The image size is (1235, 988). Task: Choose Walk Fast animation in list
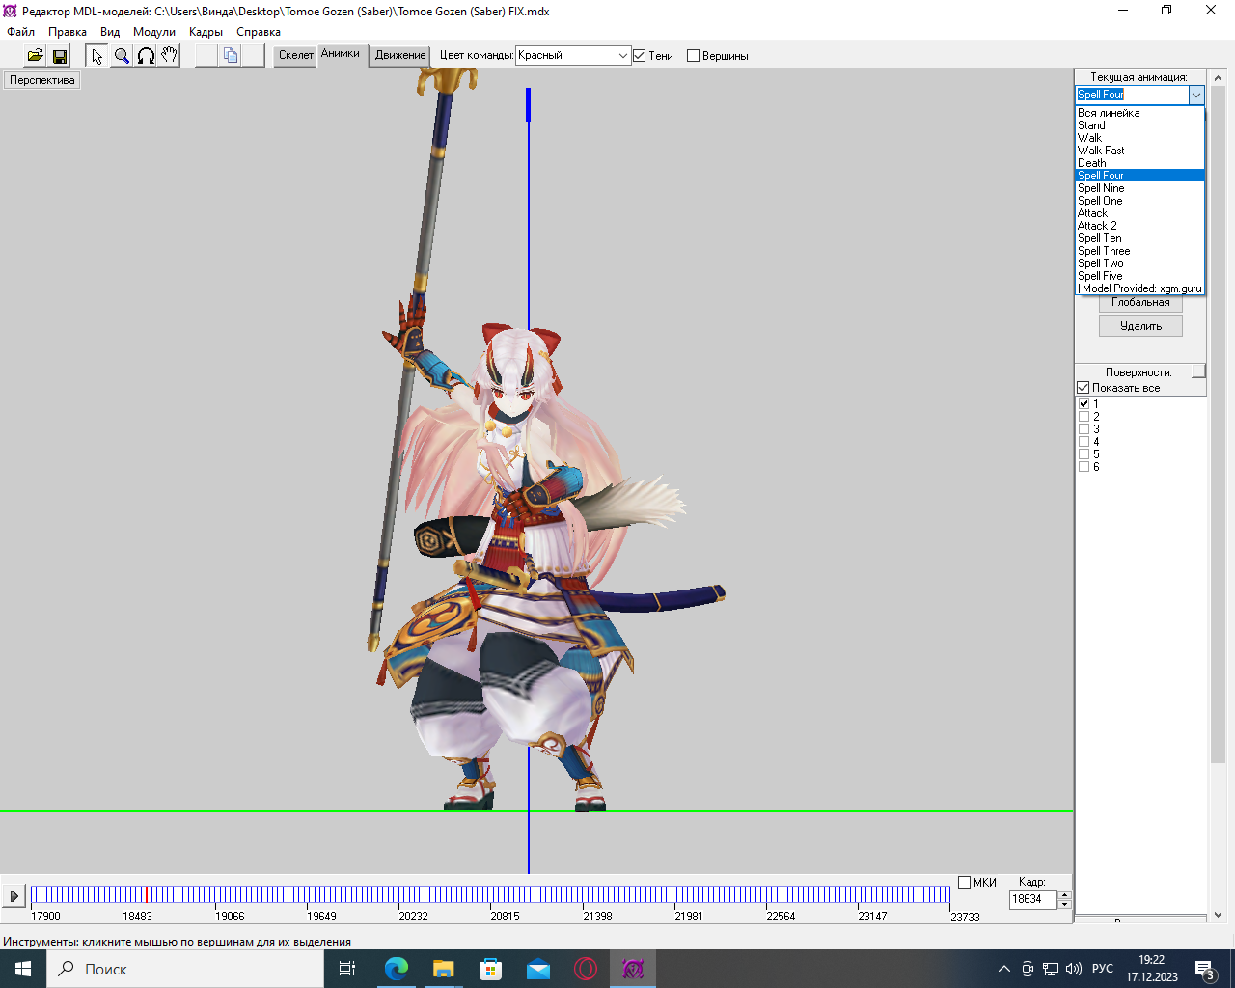[x=1140, y=151]
